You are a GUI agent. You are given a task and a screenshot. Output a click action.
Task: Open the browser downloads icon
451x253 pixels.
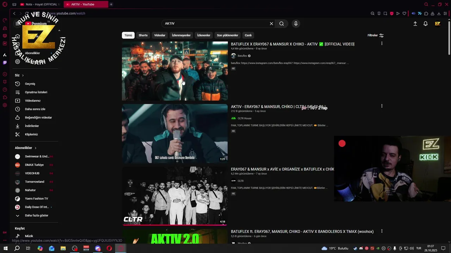439,13
